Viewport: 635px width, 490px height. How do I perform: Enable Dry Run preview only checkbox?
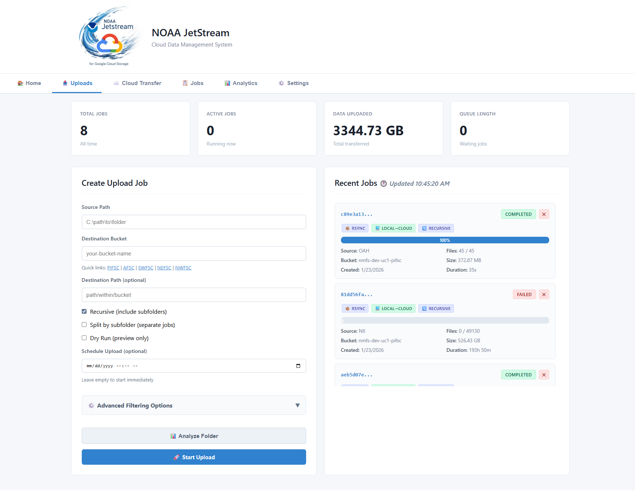(x=84, y=338)
